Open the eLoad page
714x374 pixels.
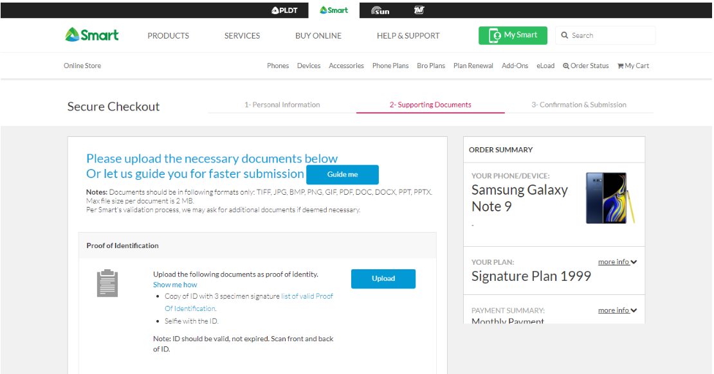point(545,66)
